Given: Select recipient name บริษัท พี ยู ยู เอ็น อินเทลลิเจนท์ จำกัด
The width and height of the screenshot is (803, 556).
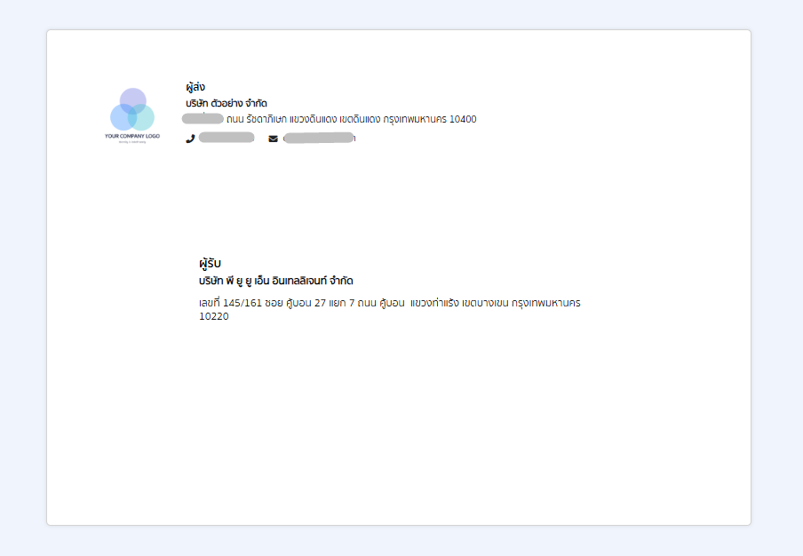Looking at the screenshot, I should point(276,281).
